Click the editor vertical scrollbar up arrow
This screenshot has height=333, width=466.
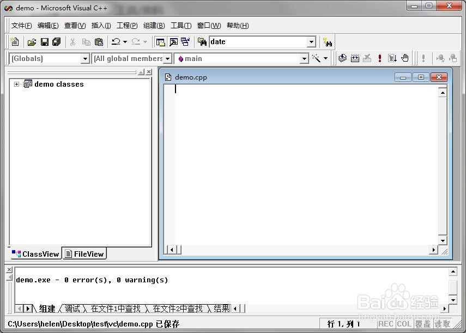(443, 93)
